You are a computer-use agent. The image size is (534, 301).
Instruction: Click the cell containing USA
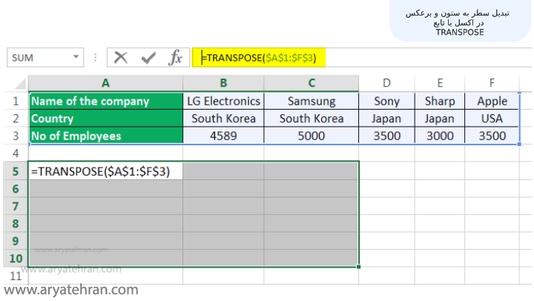(x=492, y=119)
